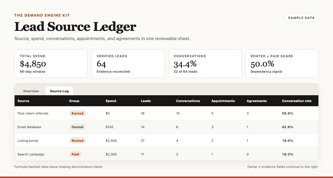Select the 6 conversations cell
This screenshot has width=333, height=178.
pos(177,127)
